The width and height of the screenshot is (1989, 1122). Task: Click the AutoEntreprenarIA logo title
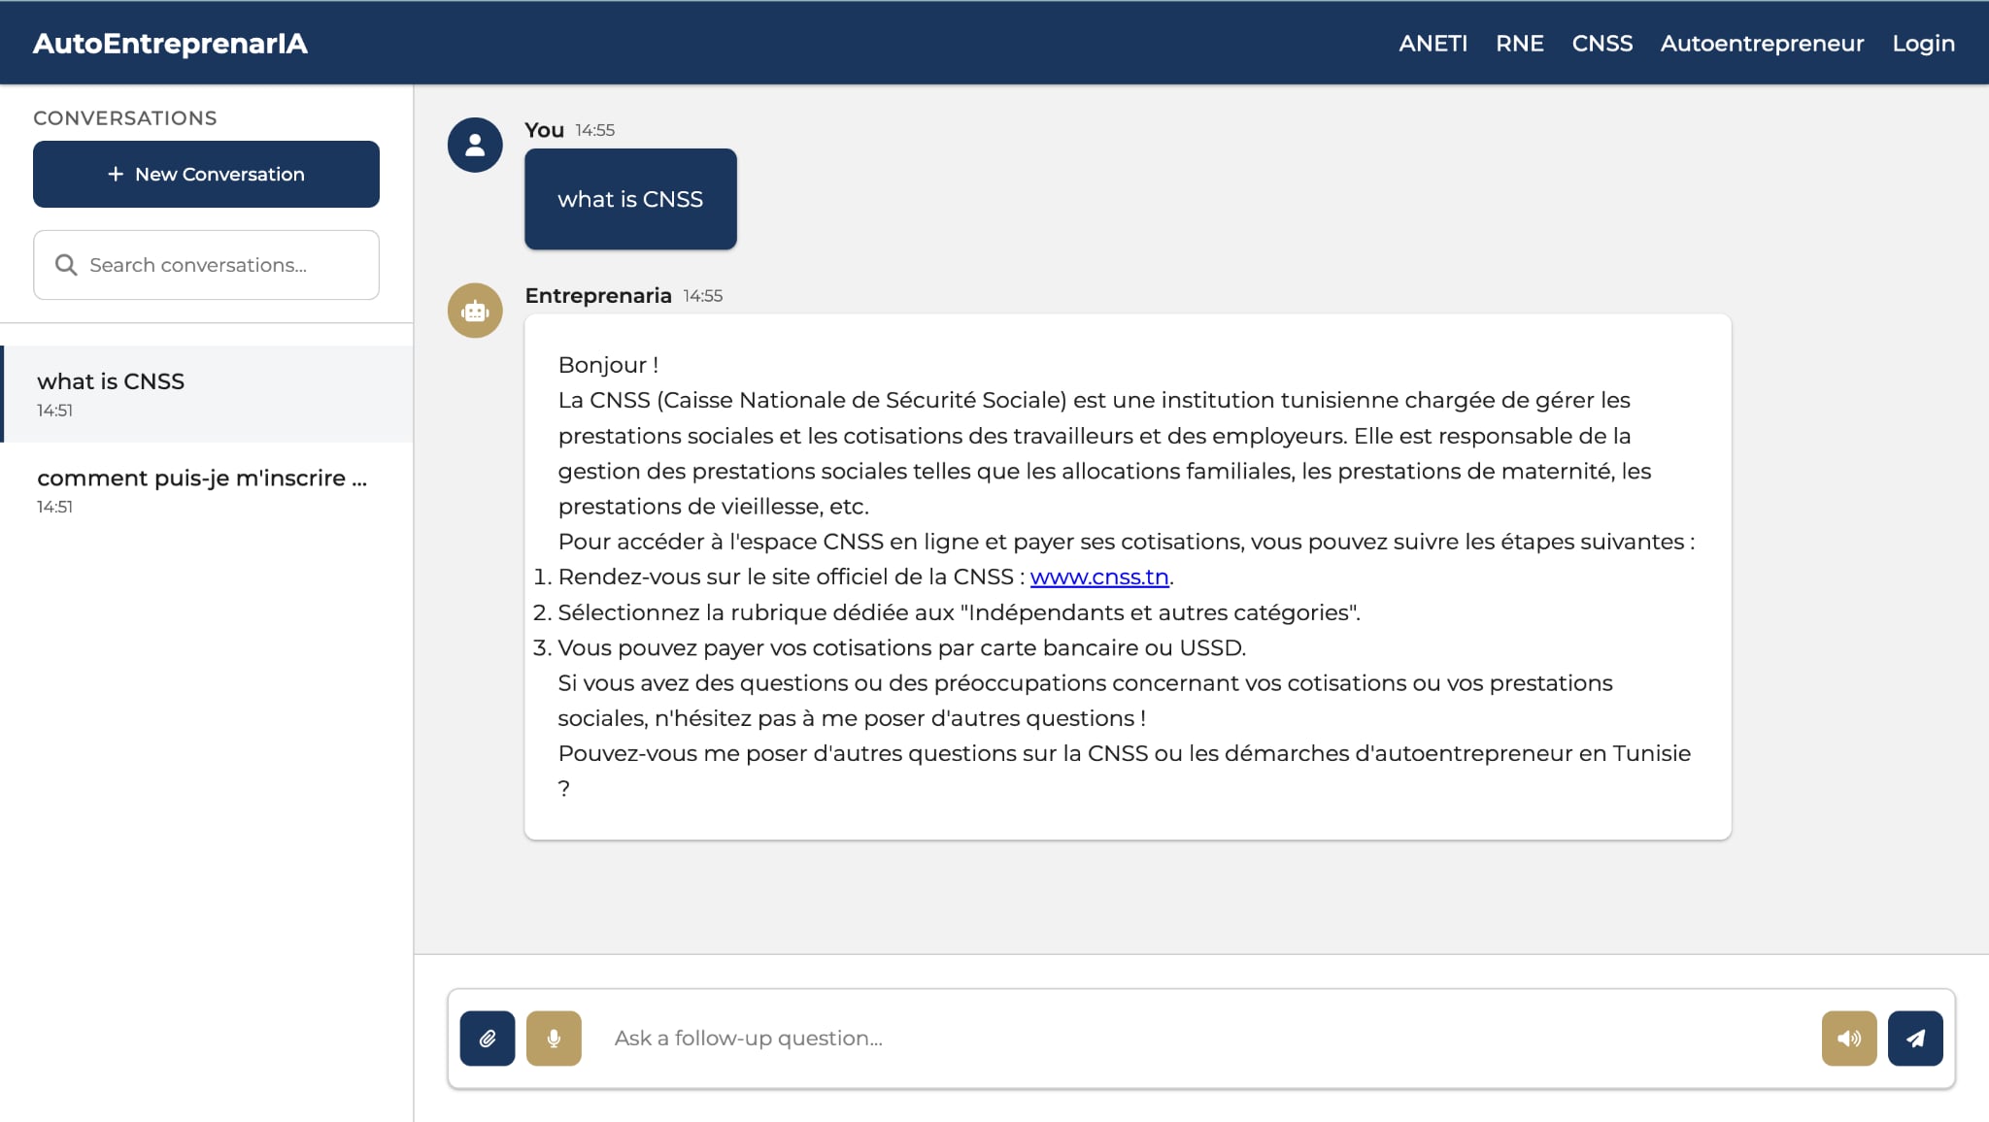[170, 44]
